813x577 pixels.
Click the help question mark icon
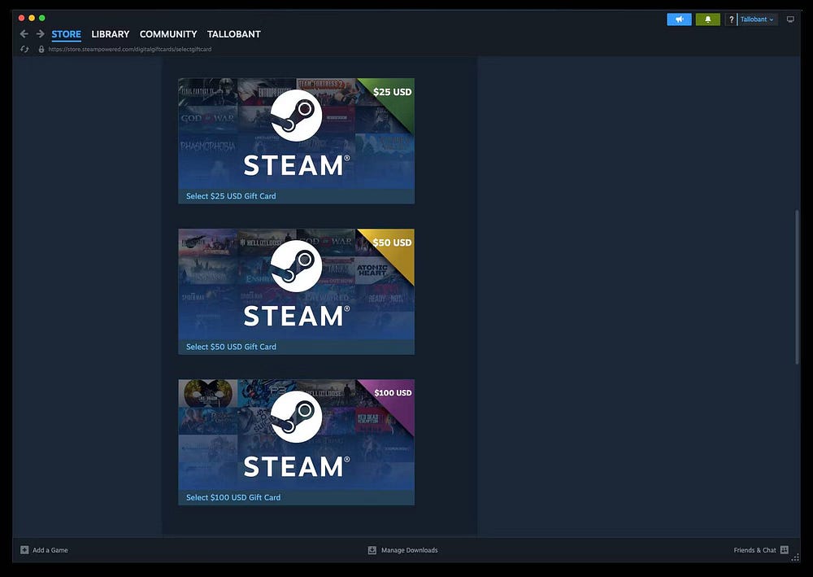pos(730,19)
